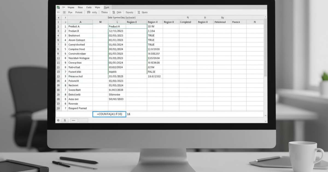Select the first sheet tab icon at the bottom
The width and height of the screenshot is (328, 172).
click(65, 120)
